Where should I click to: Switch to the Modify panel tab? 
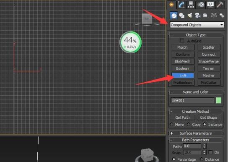(181, 5)
